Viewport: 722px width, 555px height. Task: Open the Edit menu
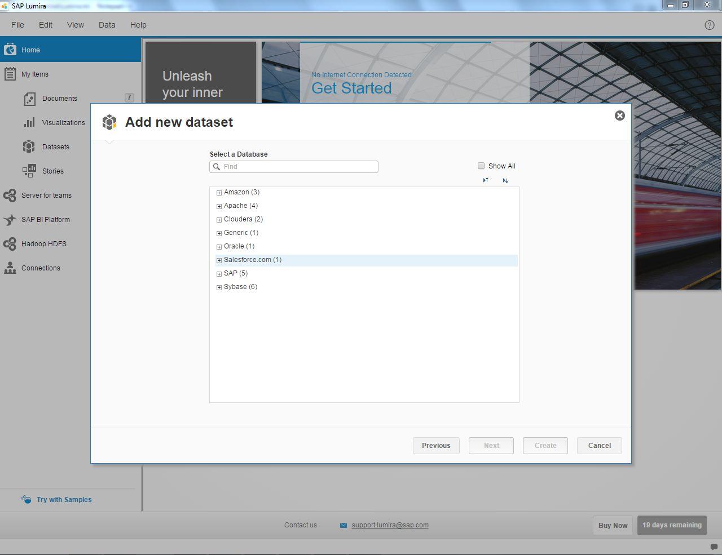click(46, 25)
